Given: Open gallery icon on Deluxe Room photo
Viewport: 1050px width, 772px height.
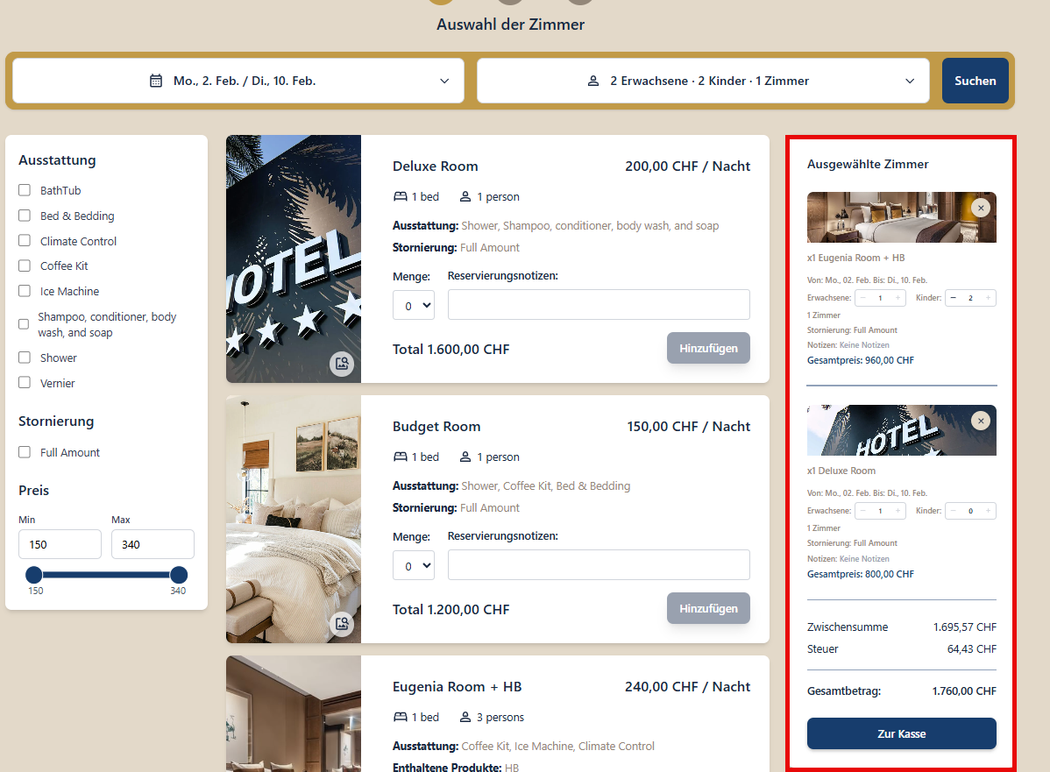Looking at the screenshot, I should (x=342, y=364).
